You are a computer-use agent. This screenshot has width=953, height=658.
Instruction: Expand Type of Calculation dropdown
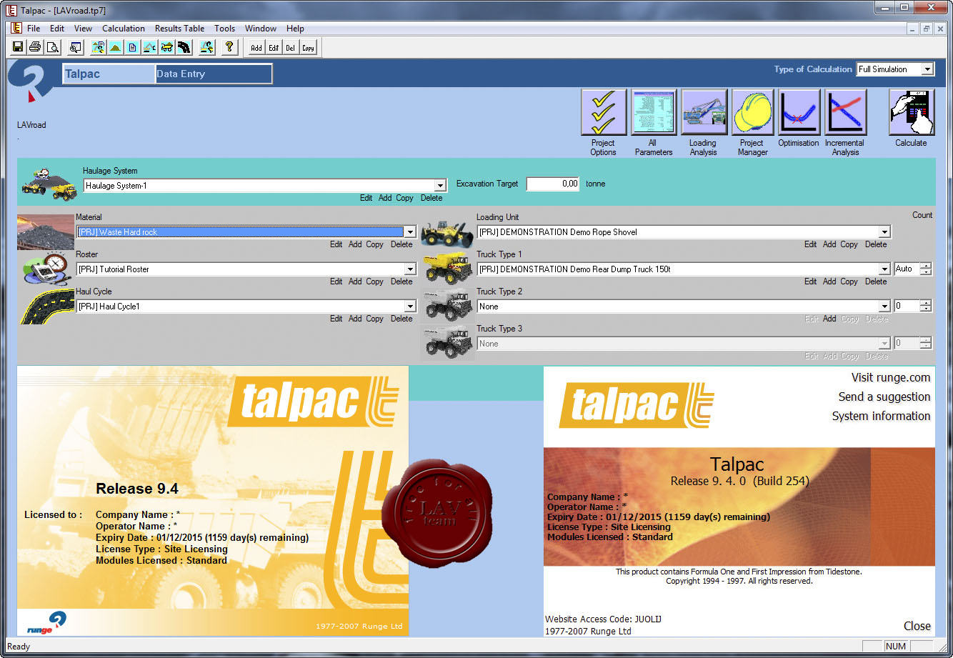coord(927,69)
